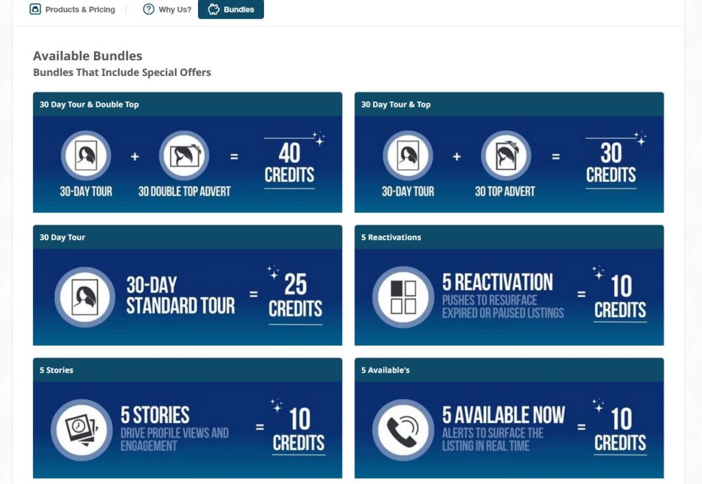This screenshot has height=484, width=702.
Task: Select the 30 Credits bundle price
Action: tap(611, 163)
